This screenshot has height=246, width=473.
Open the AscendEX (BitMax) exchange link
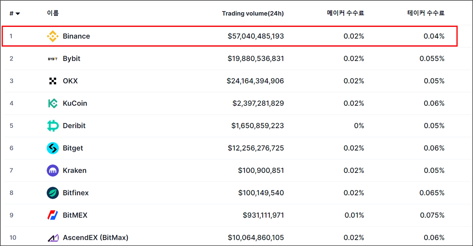pyautogui.click(x=96, y=238)
